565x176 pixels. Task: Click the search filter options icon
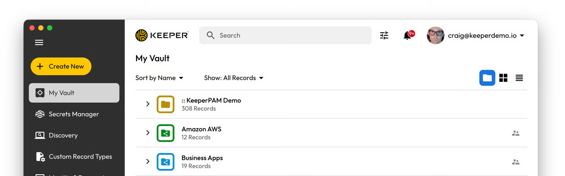click(384, 36)
